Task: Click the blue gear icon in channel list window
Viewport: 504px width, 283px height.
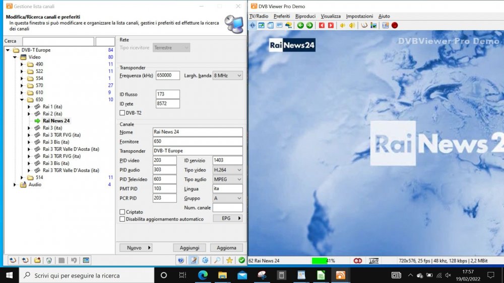Action: [206, 260]
